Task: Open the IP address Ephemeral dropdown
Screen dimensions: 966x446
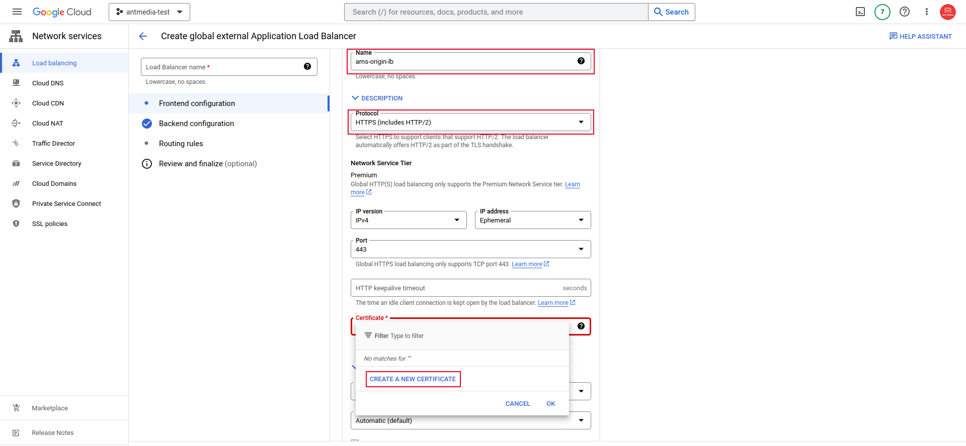Action: click(x=533, y=220)
